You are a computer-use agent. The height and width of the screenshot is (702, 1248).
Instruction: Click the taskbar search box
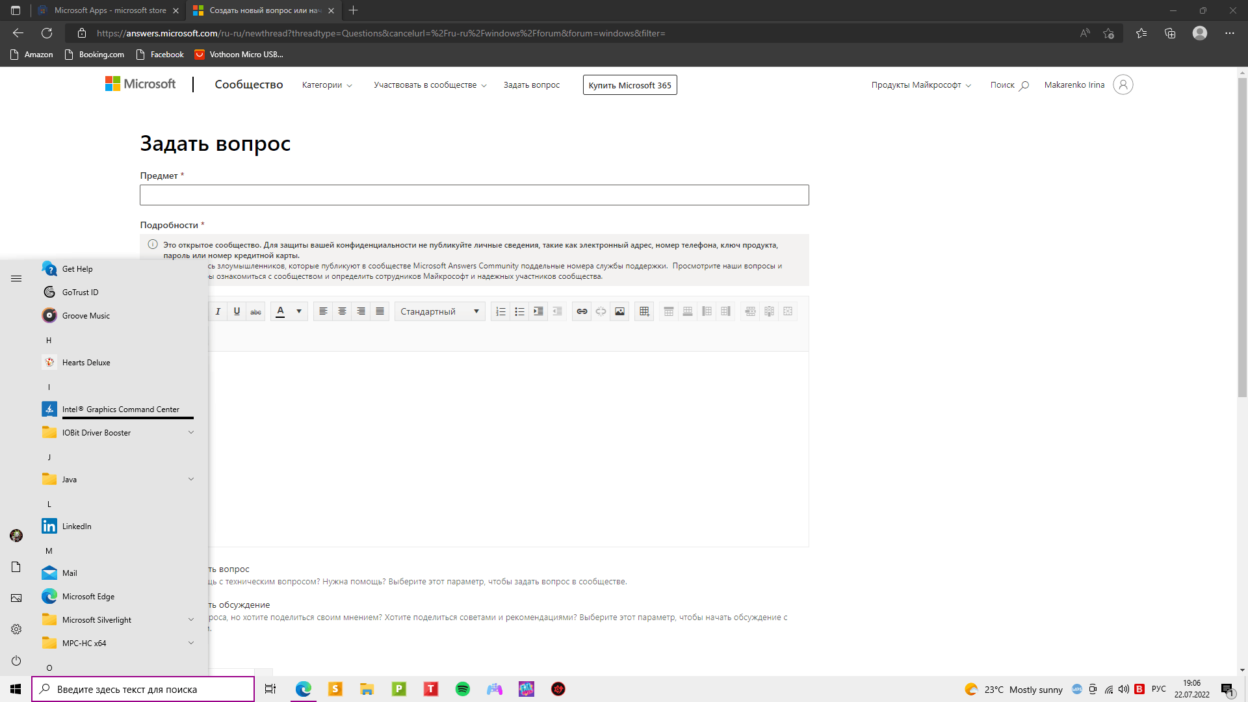coord(143,689)
